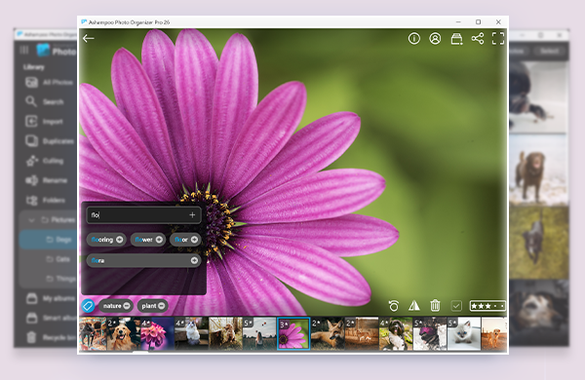
Task: Select the Dogs folder in background sidebar
Action: tap(48, 240)
